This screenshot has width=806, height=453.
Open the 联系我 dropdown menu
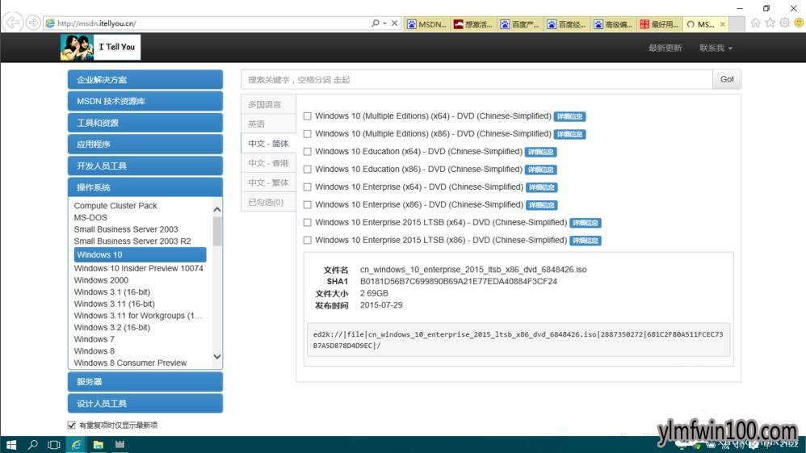716,48
